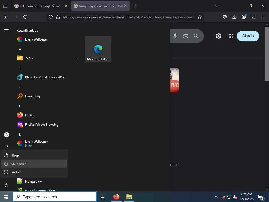Viewport: 269px width, 202px height.
Task: Click the video thumbnail in search results
Action: 174,80
